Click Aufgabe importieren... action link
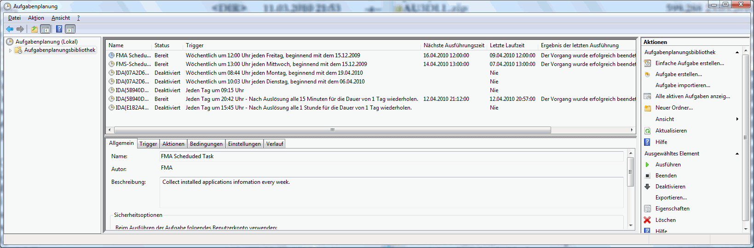The image size is (754, 248). click(683, 85)
